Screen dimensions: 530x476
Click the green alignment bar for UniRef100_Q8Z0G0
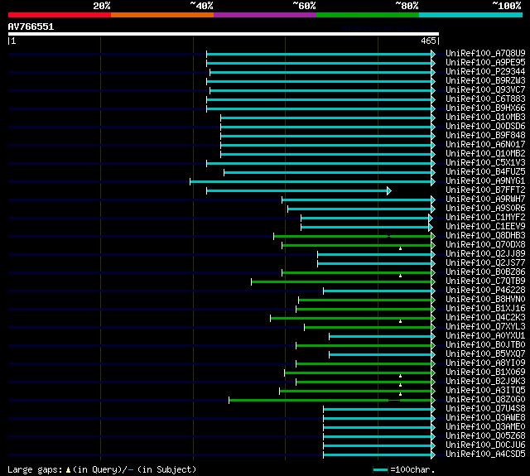tap(330, 401)
